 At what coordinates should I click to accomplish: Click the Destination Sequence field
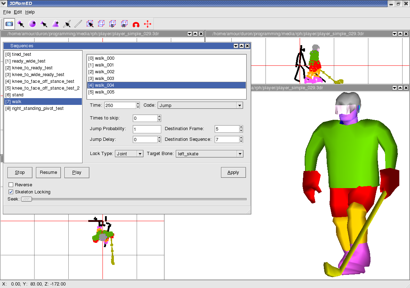coord(227,140)
